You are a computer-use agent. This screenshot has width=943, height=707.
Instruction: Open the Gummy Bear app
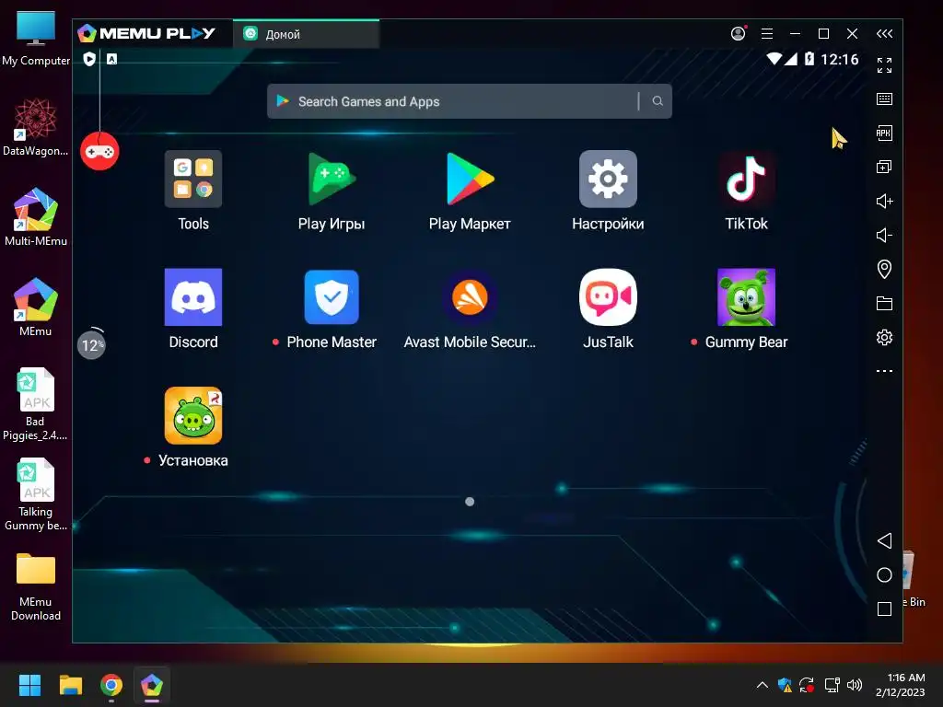coord(746,297)
